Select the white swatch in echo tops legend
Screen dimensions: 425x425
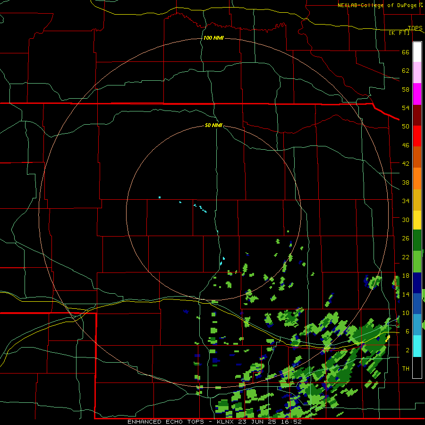[417, 52]
